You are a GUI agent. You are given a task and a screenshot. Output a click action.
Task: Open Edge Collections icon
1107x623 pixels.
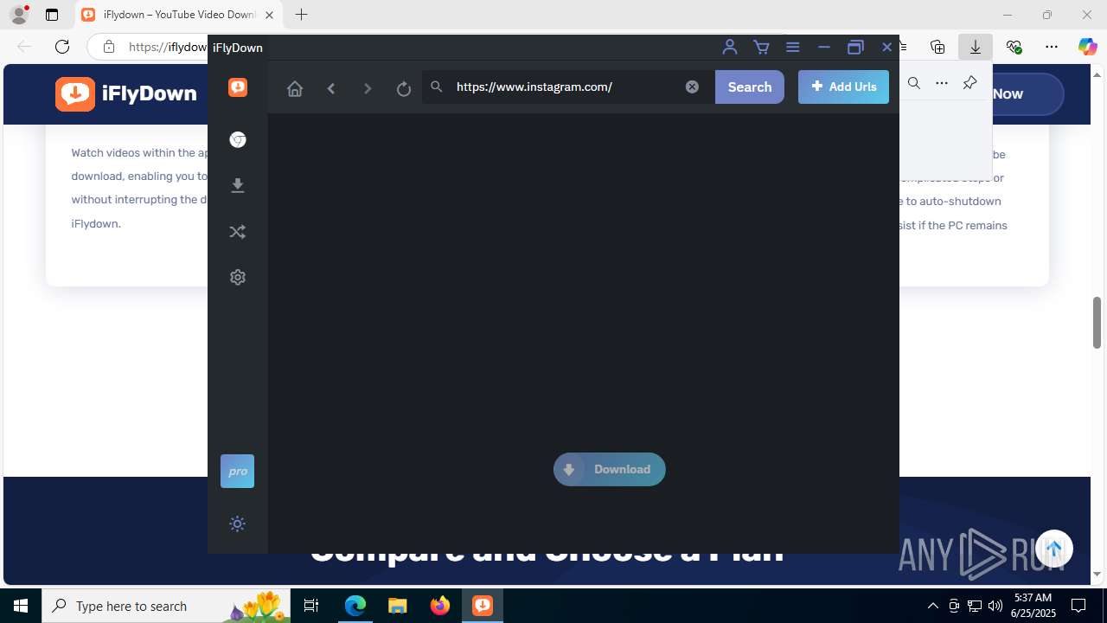click(x=937, y=47)
